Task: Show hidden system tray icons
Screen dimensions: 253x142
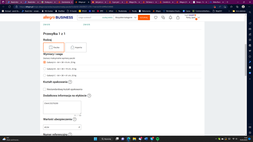Action: click(216, 139)
